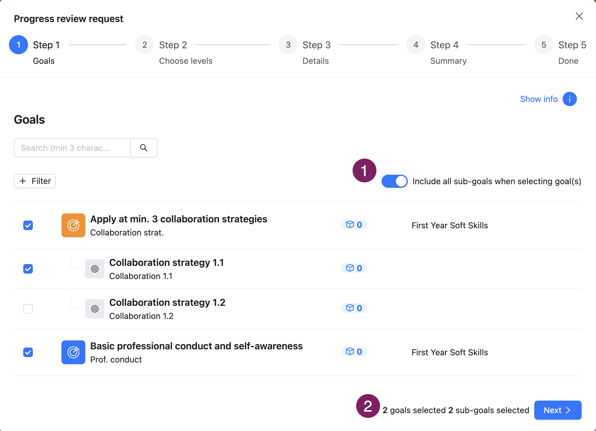The image size is (596, 431).
Task: Click the target icon for Collaboration strategy 1.1
Action: pyautogui.click(x=95, y=269)
